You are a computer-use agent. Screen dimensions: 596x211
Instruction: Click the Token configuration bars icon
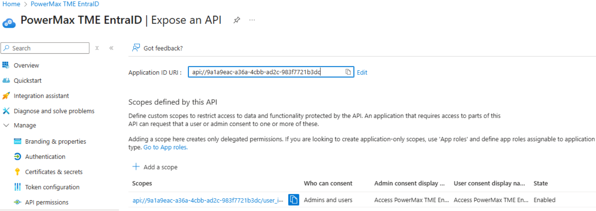[x=17, y=187]
